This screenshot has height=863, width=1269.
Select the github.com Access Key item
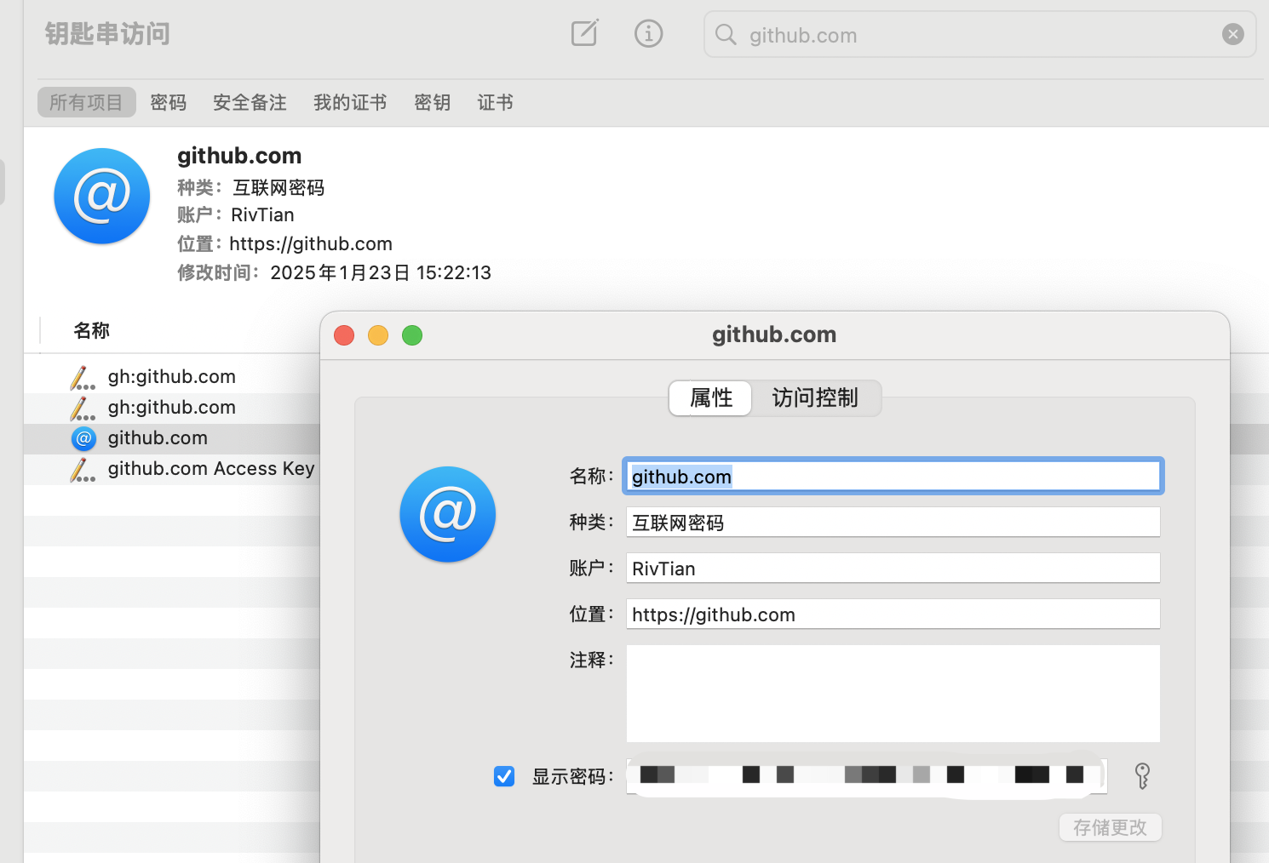point(210,469)
